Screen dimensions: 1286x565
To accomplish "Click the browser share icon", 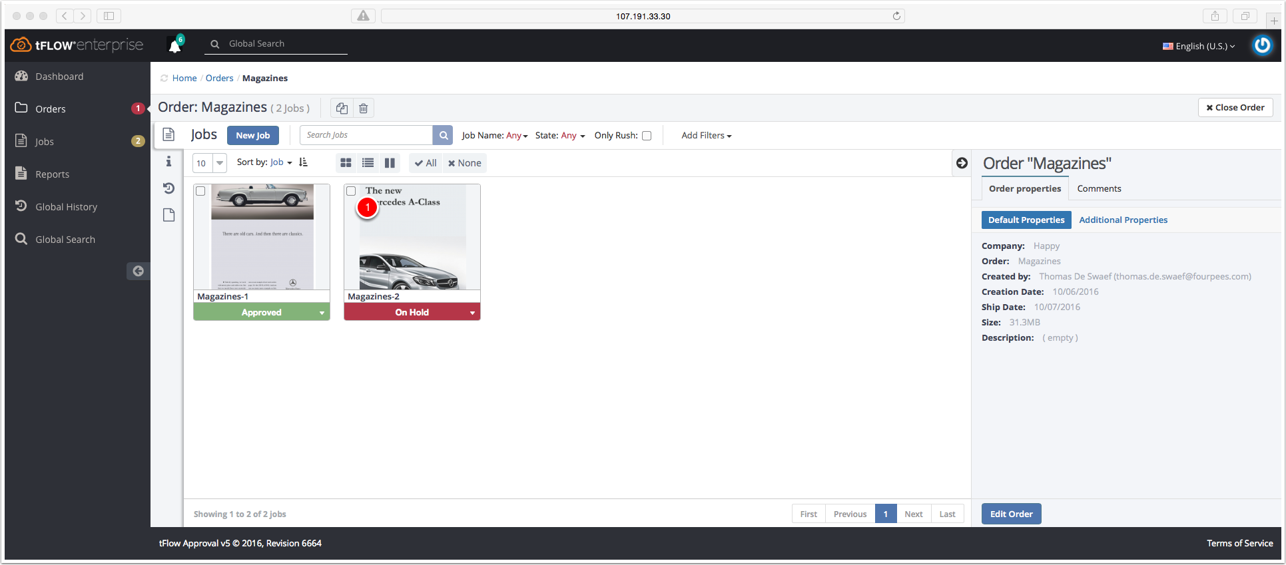I will point(1215,16).
